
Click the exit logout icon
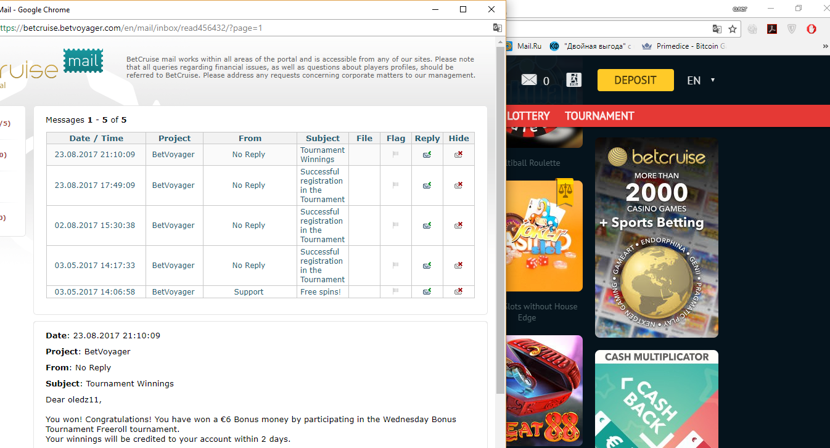[x=573, y=80]
